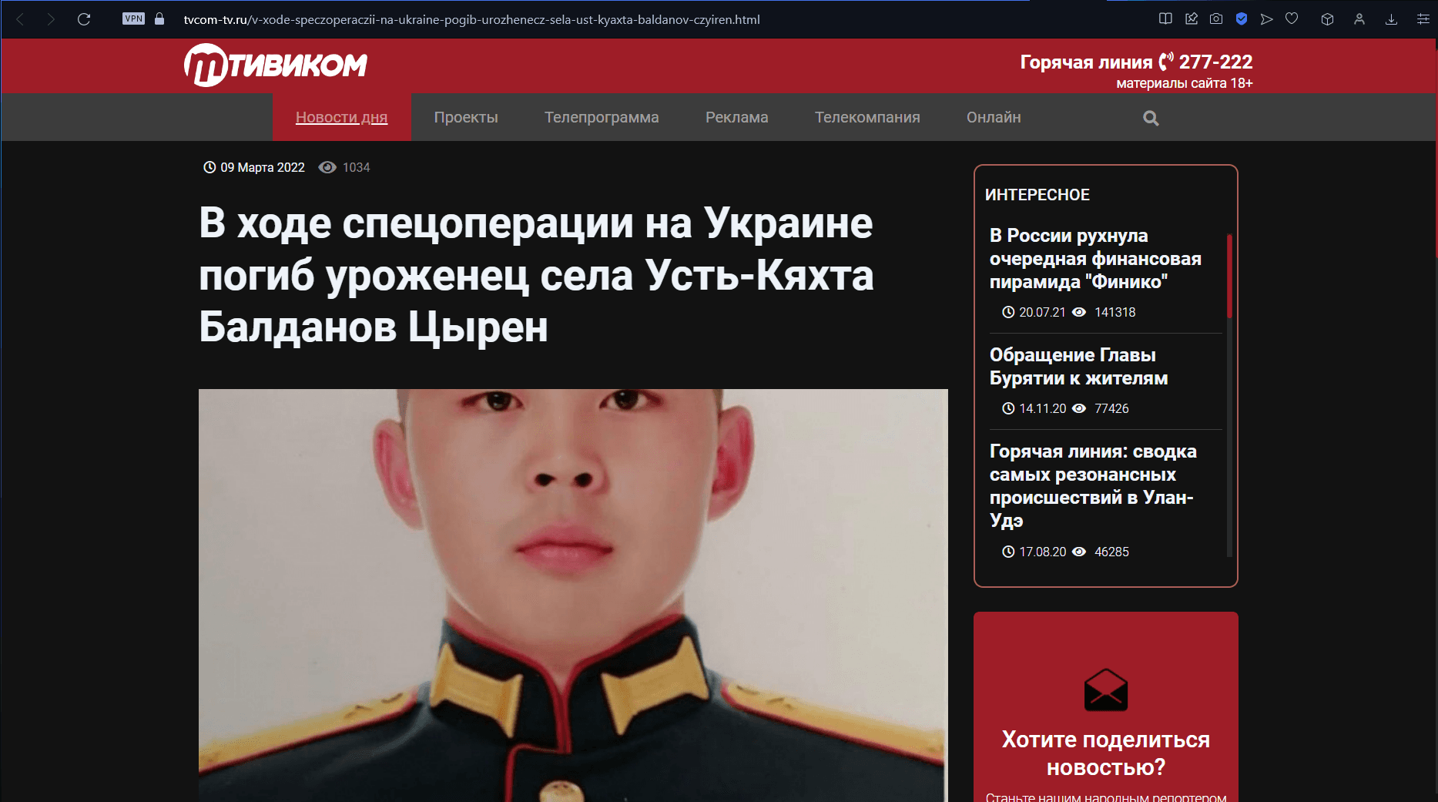Open the Онлайн navigation item

994,117
